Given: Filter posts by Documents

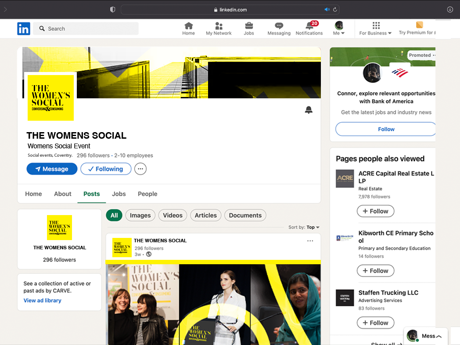Looking at the screenshot, I should 245,216.
